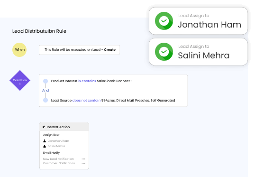Open the Instant Action header

[64, 127]
